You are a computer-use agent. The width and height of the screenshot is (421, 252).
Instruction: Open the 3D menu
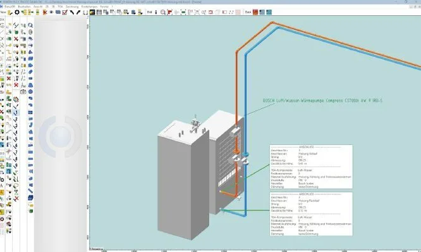point(53,6)
